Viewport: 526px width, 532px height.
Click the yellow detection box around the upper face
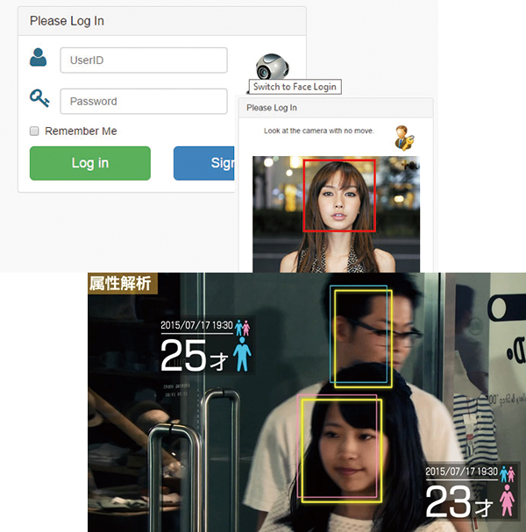point(363,337)
